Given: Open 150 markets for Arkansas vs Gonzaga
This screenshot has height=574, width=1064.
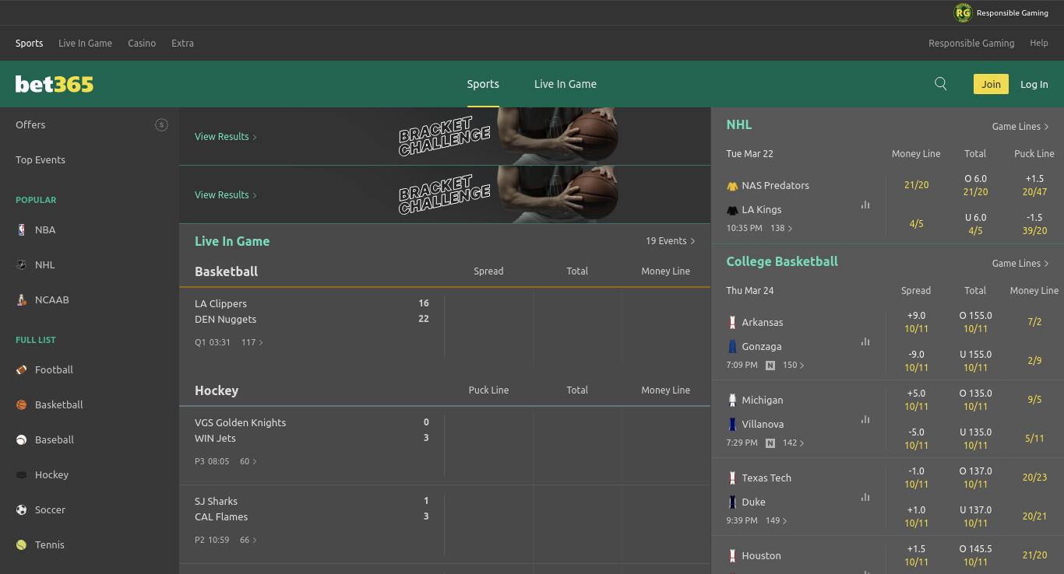Looking at the screenshot, I should pos(793,365).
